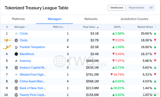Viewport: 161px width, 98px height.
Task: Switch to the Jurisdiction Country tab
Action: click(x=134, y=19)
